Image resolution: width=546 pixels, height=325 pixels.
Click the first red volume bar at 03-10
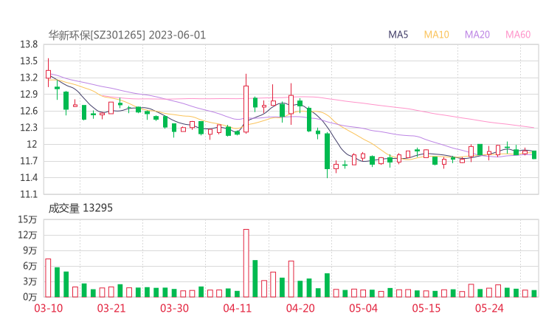[x=48, y=278]
